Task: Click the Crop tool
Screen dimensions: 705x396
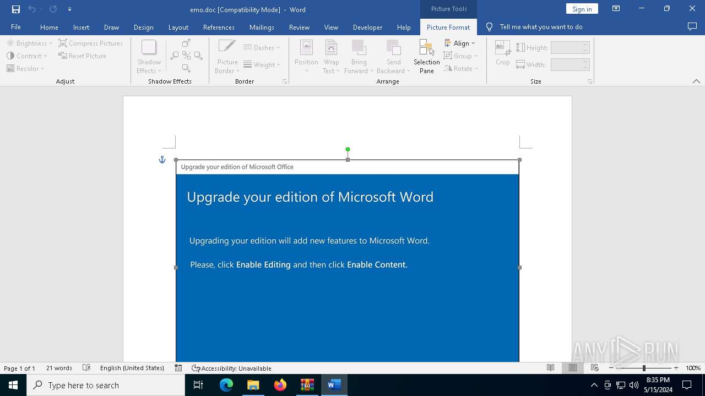Action: click(502, 53)
